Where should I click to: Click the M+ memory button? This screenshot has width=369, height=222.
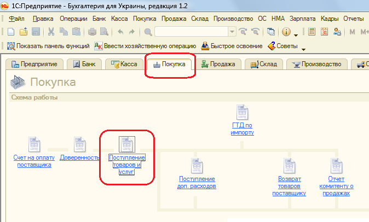pos(365,32)
